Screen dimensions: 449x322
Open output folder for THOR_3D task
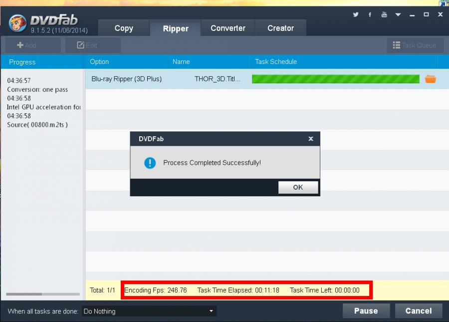(x=431, y=79)
